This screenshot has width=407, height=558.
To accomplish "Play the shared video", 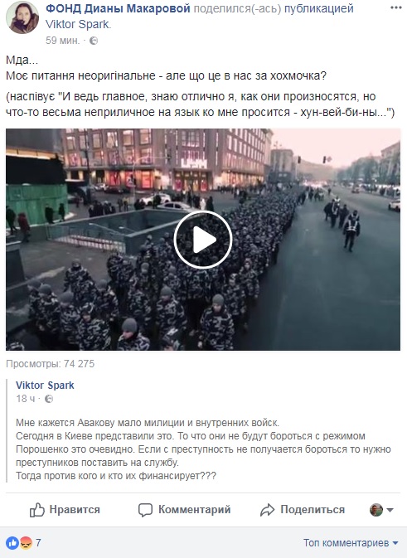I will (203, 240).
